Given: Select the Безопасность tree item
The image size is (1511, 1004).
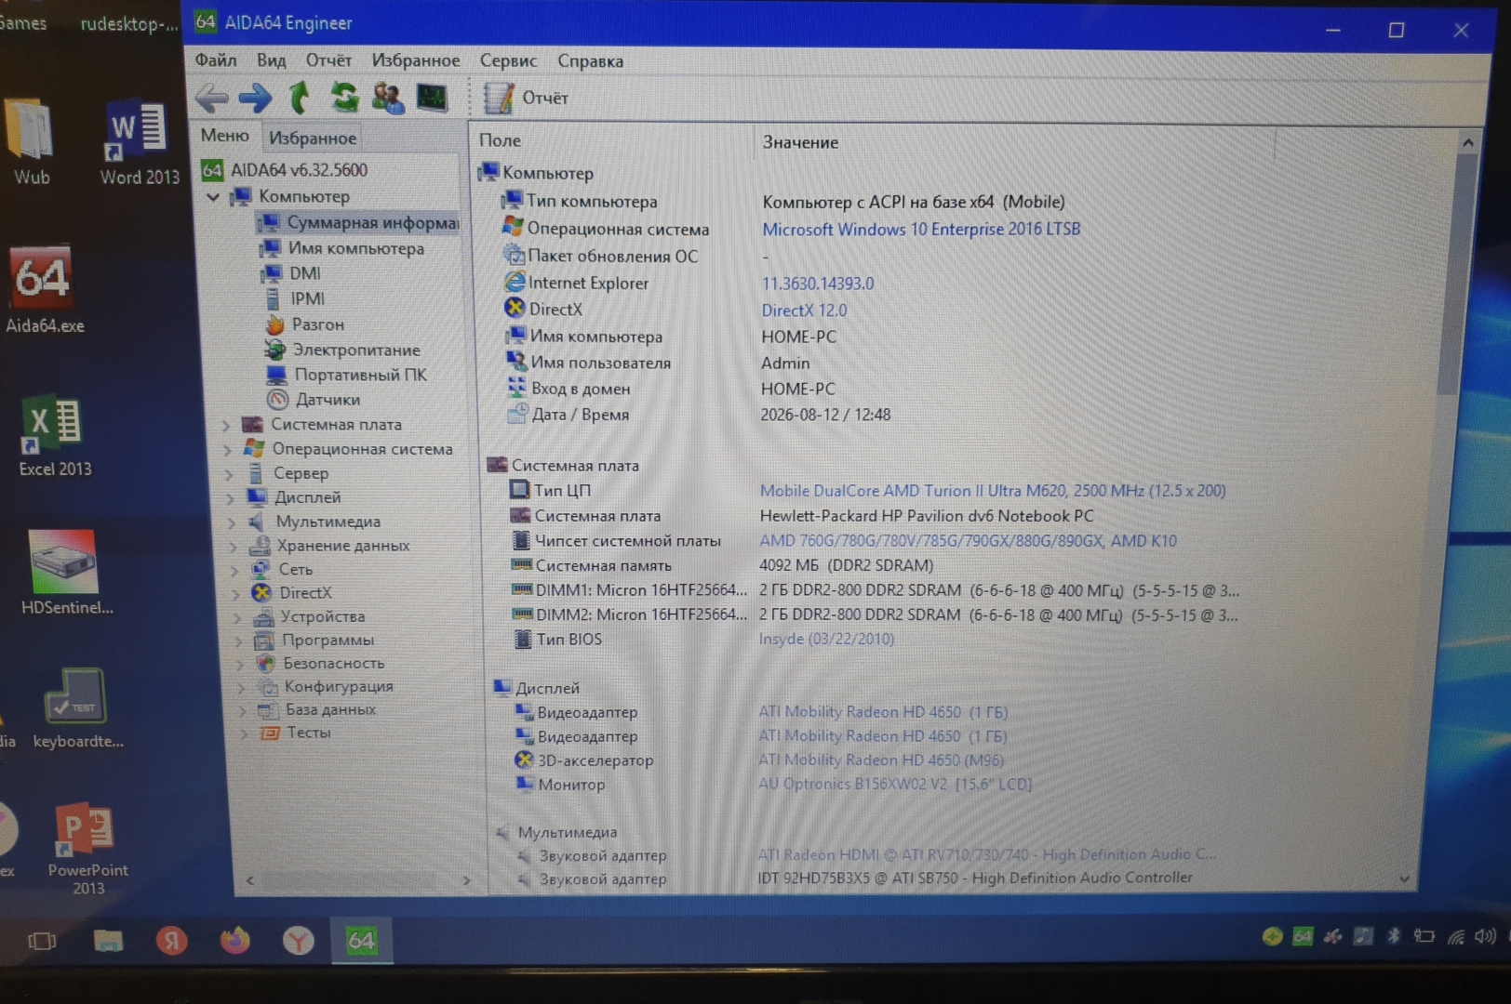Looking at the screenshot, I should (x=321, y=663).
